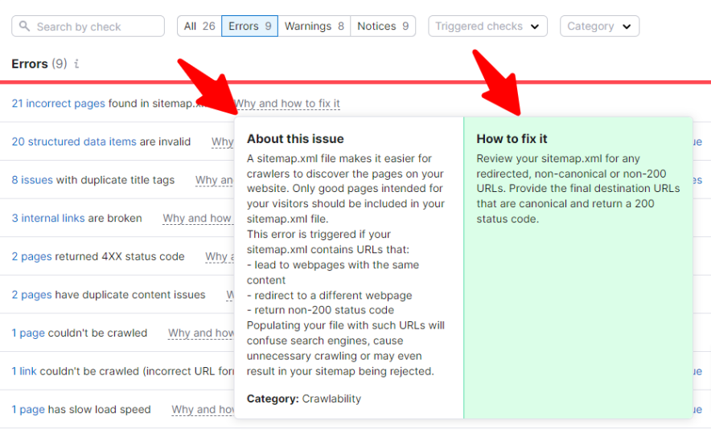
Task: Focus the Search by check field
Action: pyautogui.click(x=88, y=27)
